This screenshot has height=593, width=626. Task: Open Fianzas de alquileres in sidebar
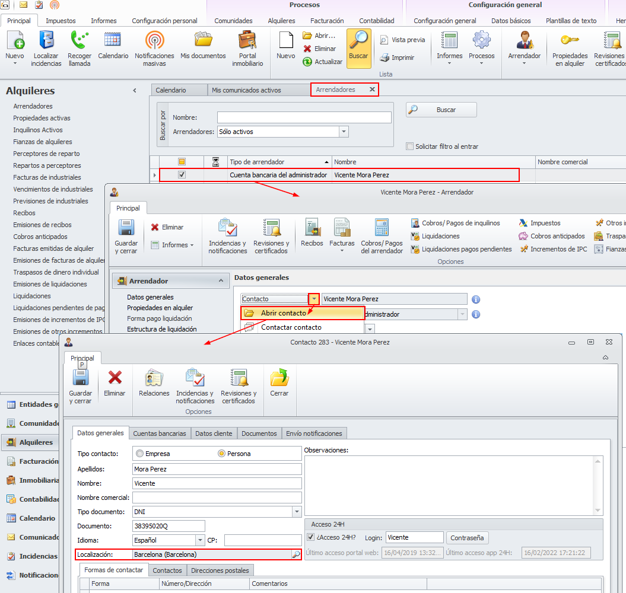coord(42,142)
